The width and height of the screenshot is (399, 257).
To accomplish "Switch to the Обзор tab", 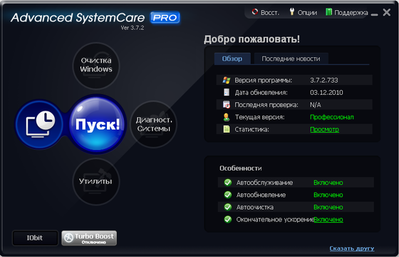I will (232, 59).
